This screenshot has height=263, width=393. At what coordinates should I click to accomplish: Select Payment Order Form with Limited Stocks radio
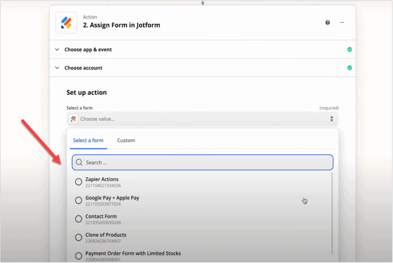pyautogui.click(x=78, y=256)
